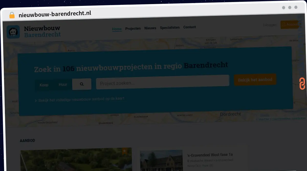Open 's-Gravendeel West fase 1a listing
Viewport: 307px width, 171px height.
(210, 155)
